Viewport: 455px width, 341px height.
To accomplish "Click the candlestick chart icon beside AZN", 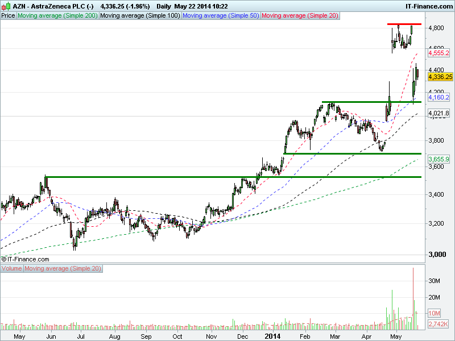I will pyautogui.click(x=6, y=6).
